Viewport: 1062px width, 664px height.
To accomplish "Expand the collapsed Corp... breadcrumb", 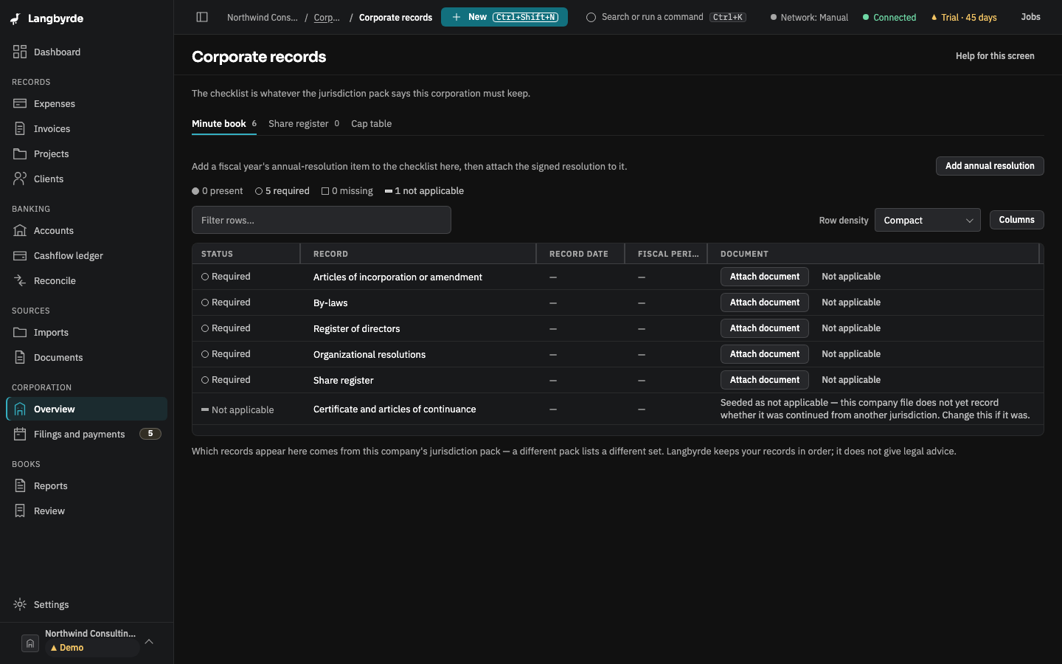I will 327,18.
